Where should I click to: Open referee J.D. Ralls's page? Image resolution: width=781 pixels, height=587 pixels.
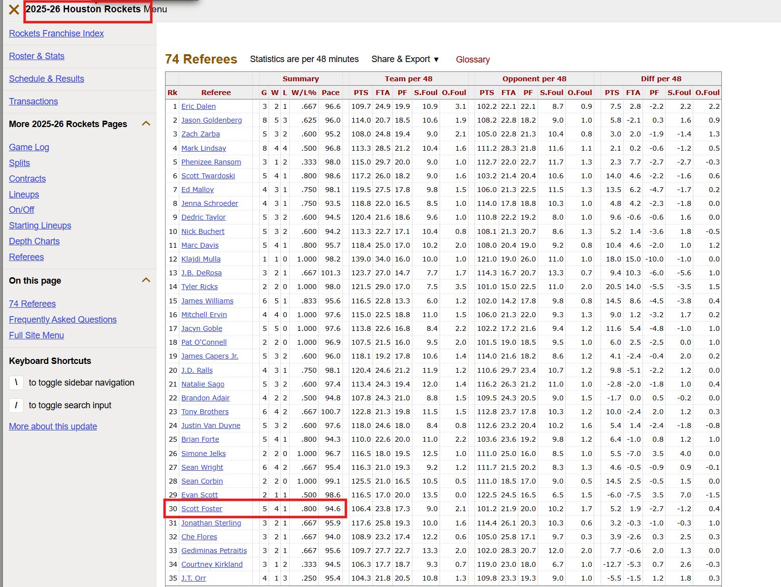click(x=197, y=370)
